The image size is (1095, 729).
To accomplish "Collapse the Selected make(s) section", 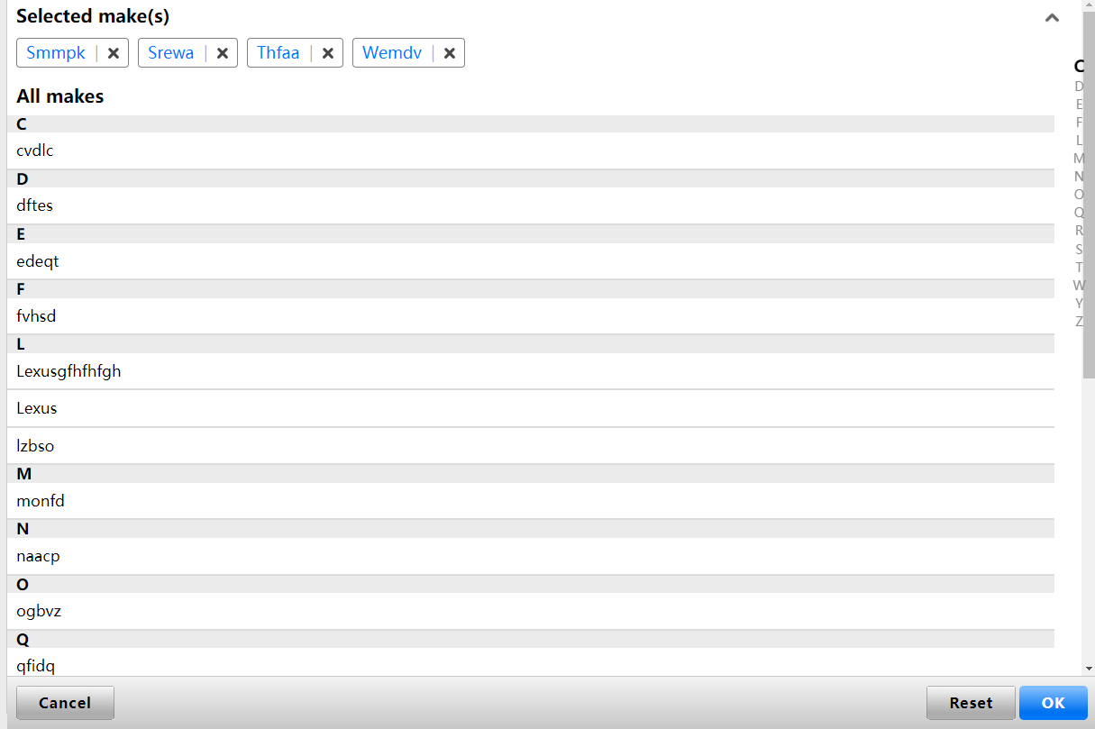I will [1052, 17].
